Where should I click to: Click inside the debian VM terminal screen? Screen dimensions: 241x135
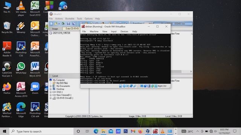point(125,59)
